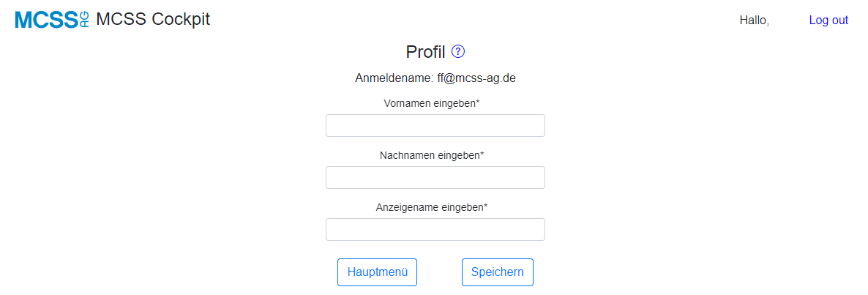The width and height of the screenshot is (868, 295).
Task: Sign out using Log out link
Action: coord(828,20)
